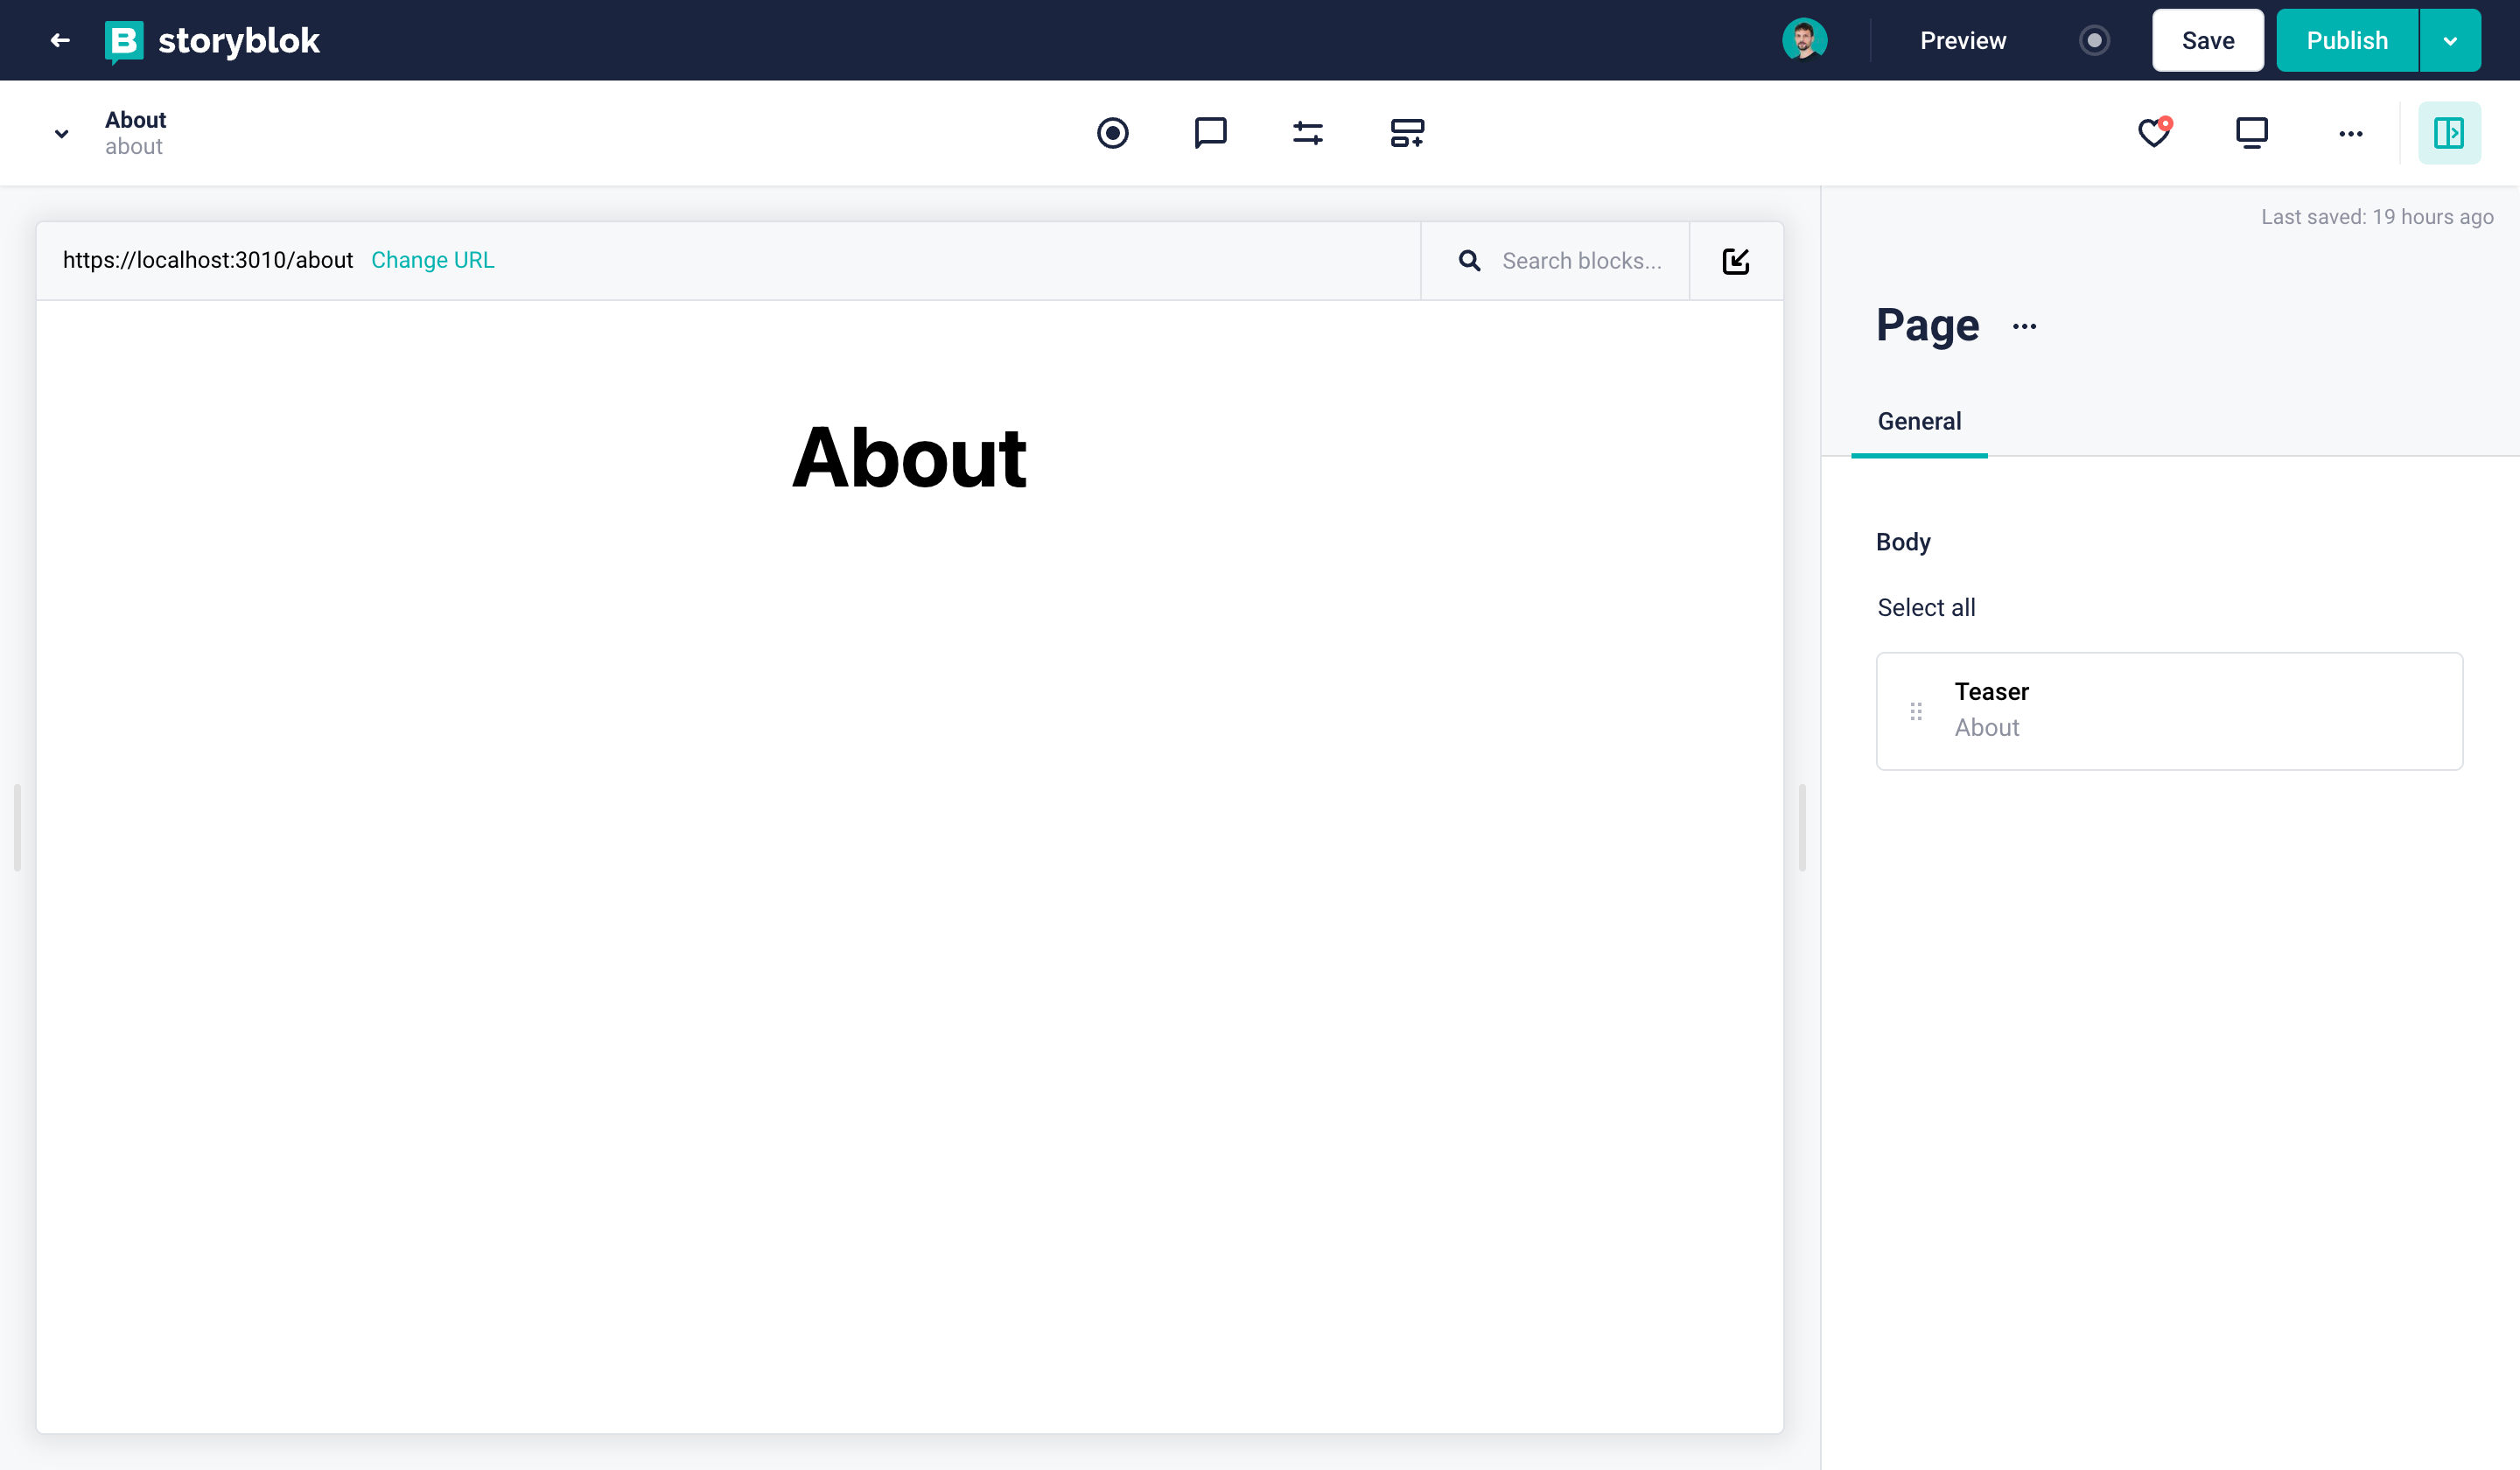Click the add block form icon
Viewport: 2520px width, 1470px height.
click(1407, 133)
